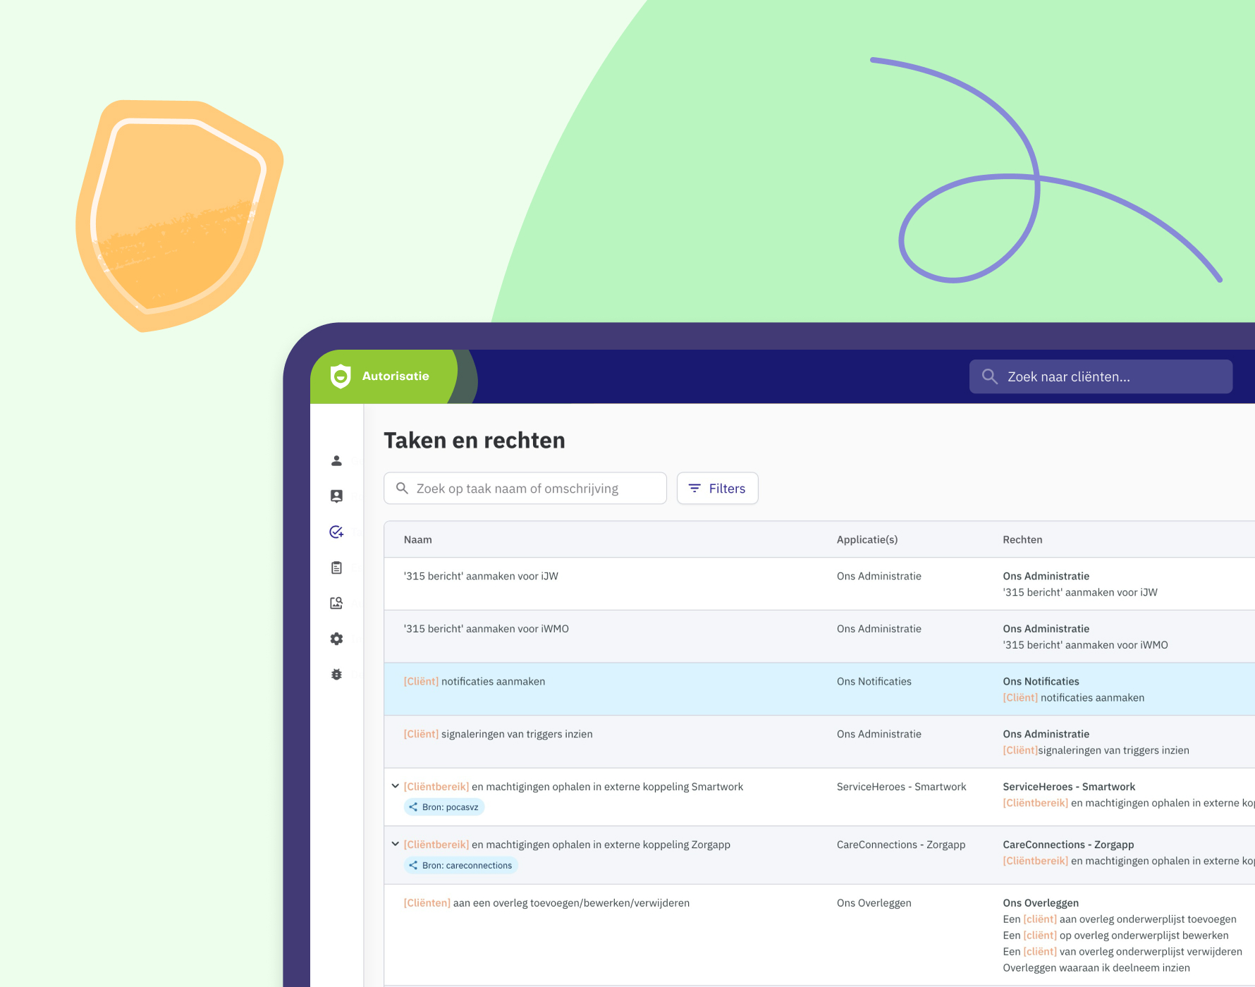
Task: Click the Applicatie(s) column header
Action: pyautogui.click(x=867, y=540)
